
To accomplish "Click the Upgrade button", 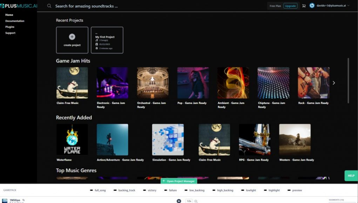I will coord(290,6).
